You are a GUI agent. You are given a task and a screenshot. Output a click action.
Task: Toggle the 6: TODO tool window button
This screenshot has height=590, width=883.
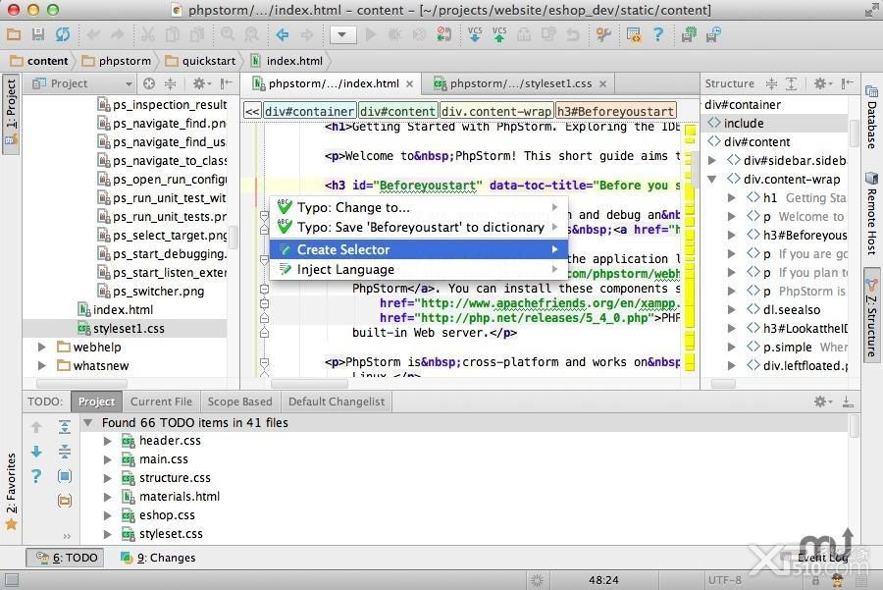(x=66, y=558)
